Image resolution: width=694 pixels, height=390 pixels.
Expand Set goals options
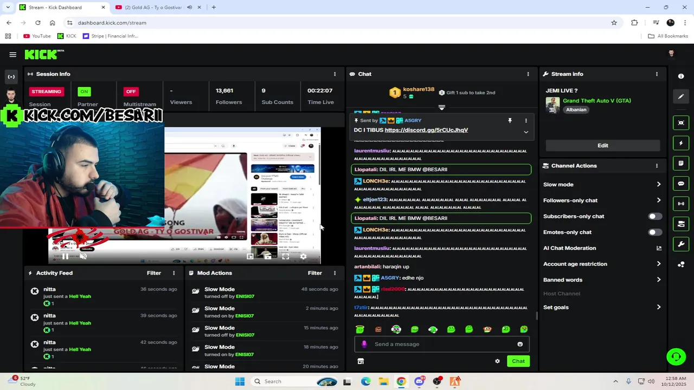point(659,307)
